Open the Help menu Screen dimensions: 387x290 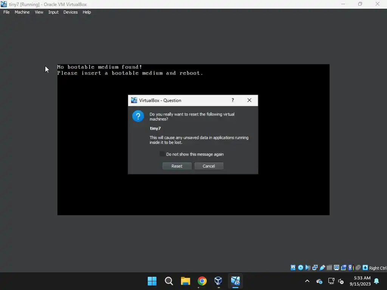click(x=87, y=12)
